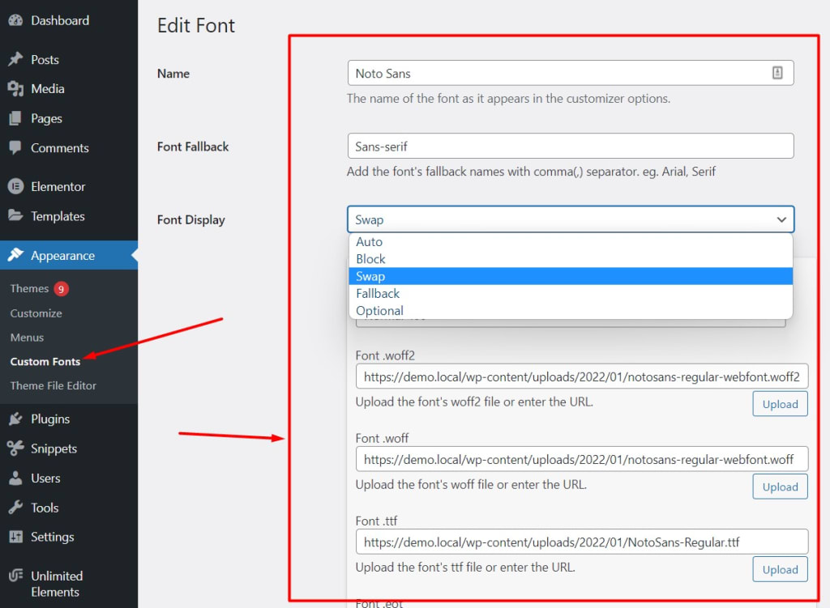
Task: Open the Comments menu item
Action: pos(60,148)
